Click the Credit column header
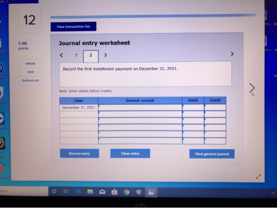Image resolution: width=277 pixels, height=208 pixels. (x=215, y=100)
